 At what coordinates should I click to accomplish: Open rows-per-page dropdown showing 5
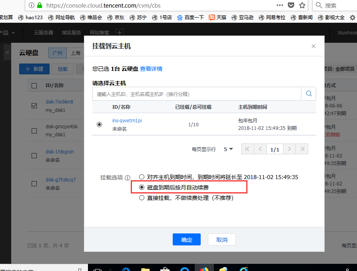228,149
